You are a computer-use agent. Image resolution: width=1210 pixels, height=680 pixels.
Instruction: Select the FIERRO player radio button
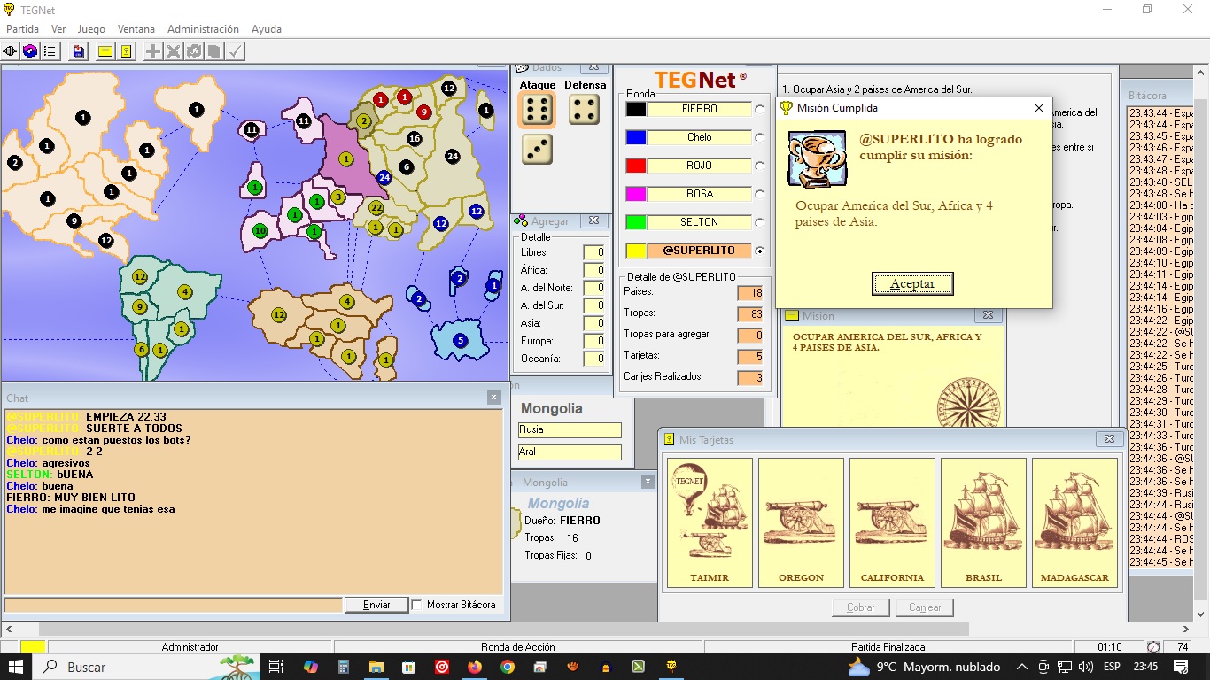coord(759,109)
